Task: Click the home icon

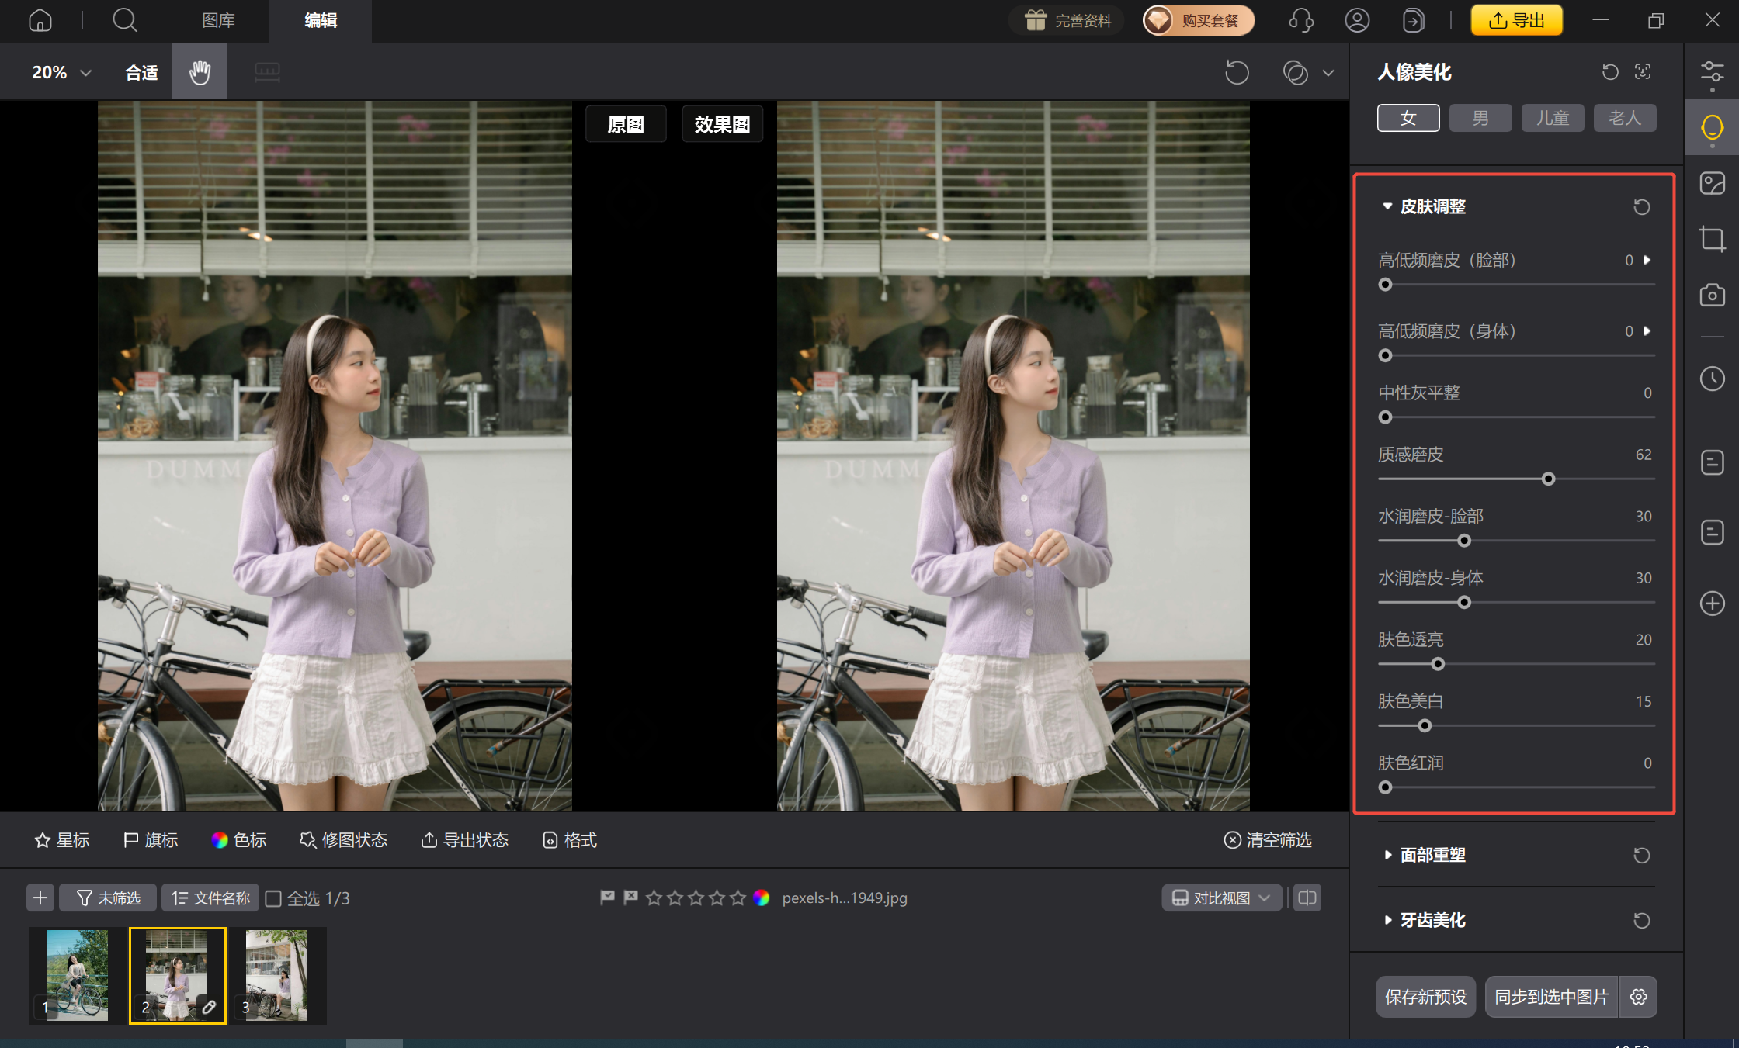Action: coord(40,20)
